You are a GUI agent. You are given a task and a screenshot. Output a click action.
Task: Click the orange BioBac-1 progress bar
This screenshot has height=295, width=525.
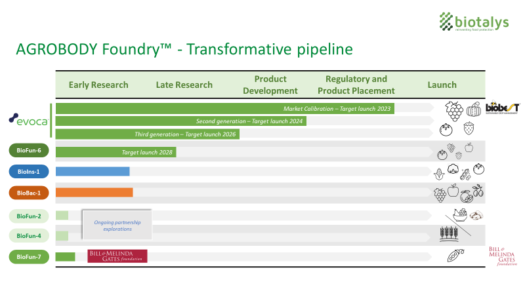pos(94,192)
